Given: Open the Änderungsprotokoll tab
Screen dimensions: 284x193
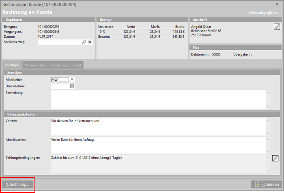Looking at the screenshot, I should [66, 65].
